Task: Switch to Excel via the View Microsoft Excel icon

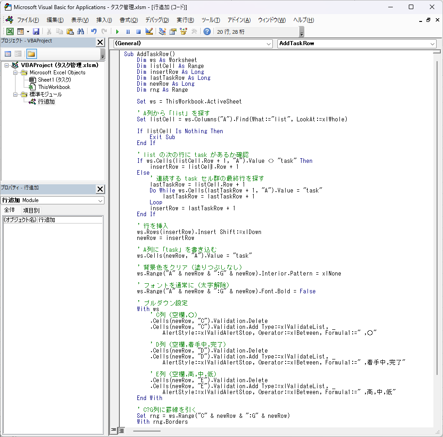Action: coord(10,31)
